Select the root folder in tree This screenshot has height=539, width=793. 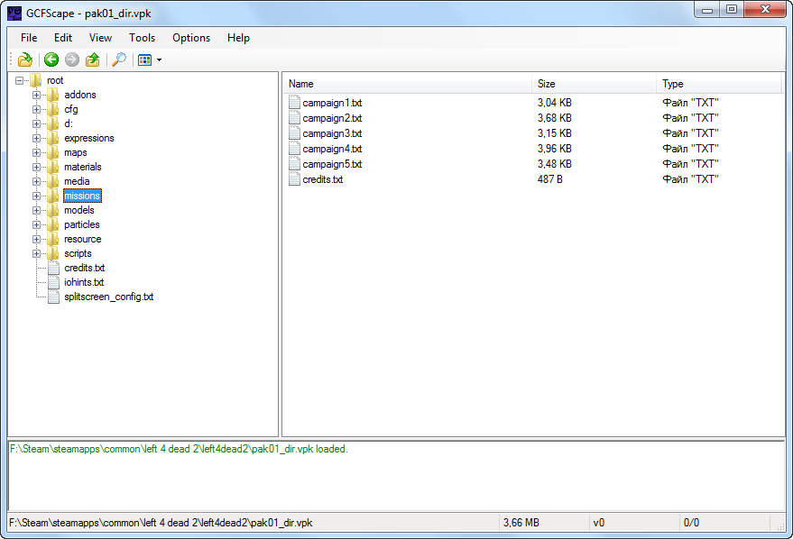(x=55, y=80)
